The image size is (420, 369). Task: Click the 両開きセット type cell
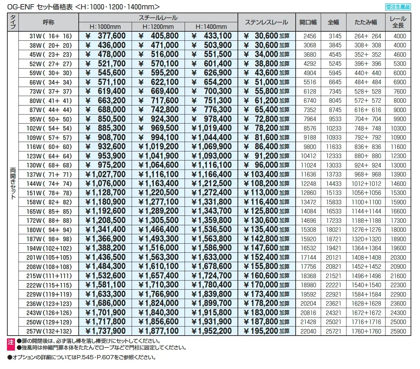coord(13,183)
